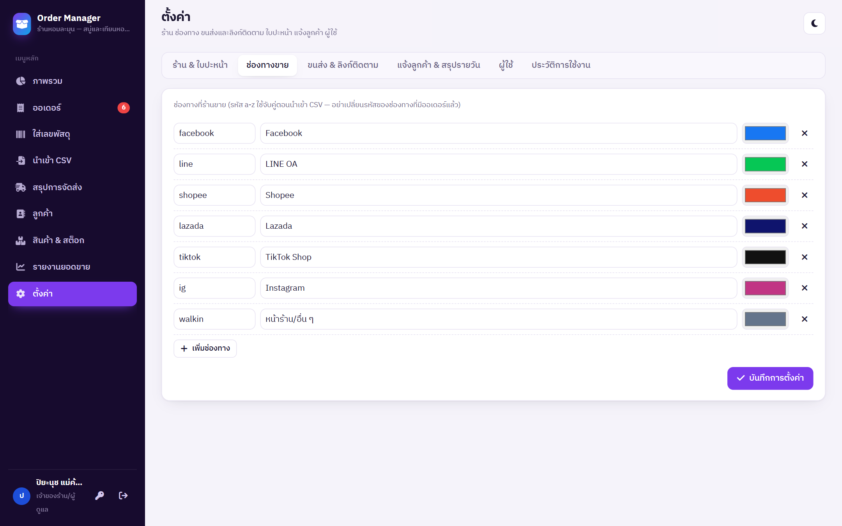This screenshot has width=842, height=526.
Task: Open ใส่เลขพัสดุ tracking number page
Action: (x=73, y=134)
